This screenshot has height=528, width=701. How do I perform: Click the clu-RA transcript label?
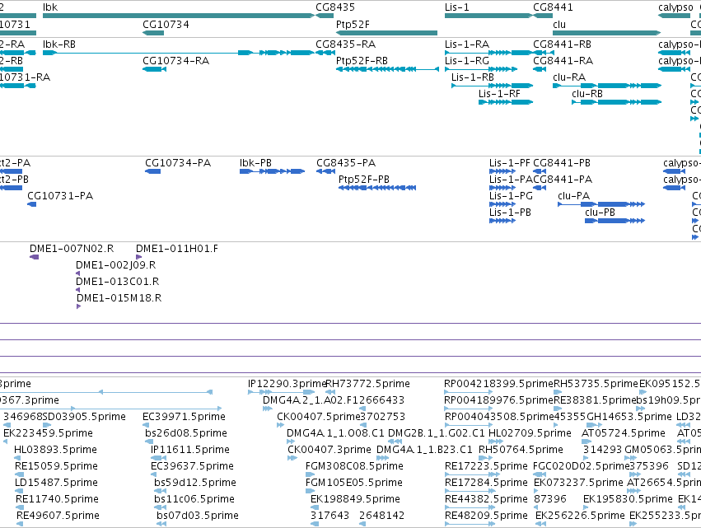tap(569, 77)
